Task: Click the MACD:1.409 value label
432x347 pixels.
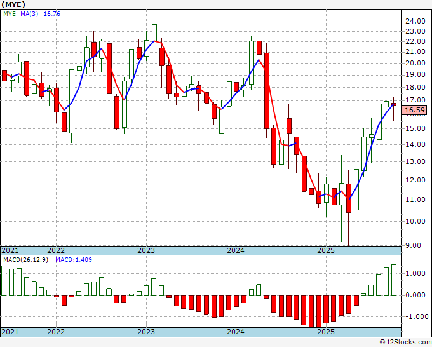Action: 74,260
